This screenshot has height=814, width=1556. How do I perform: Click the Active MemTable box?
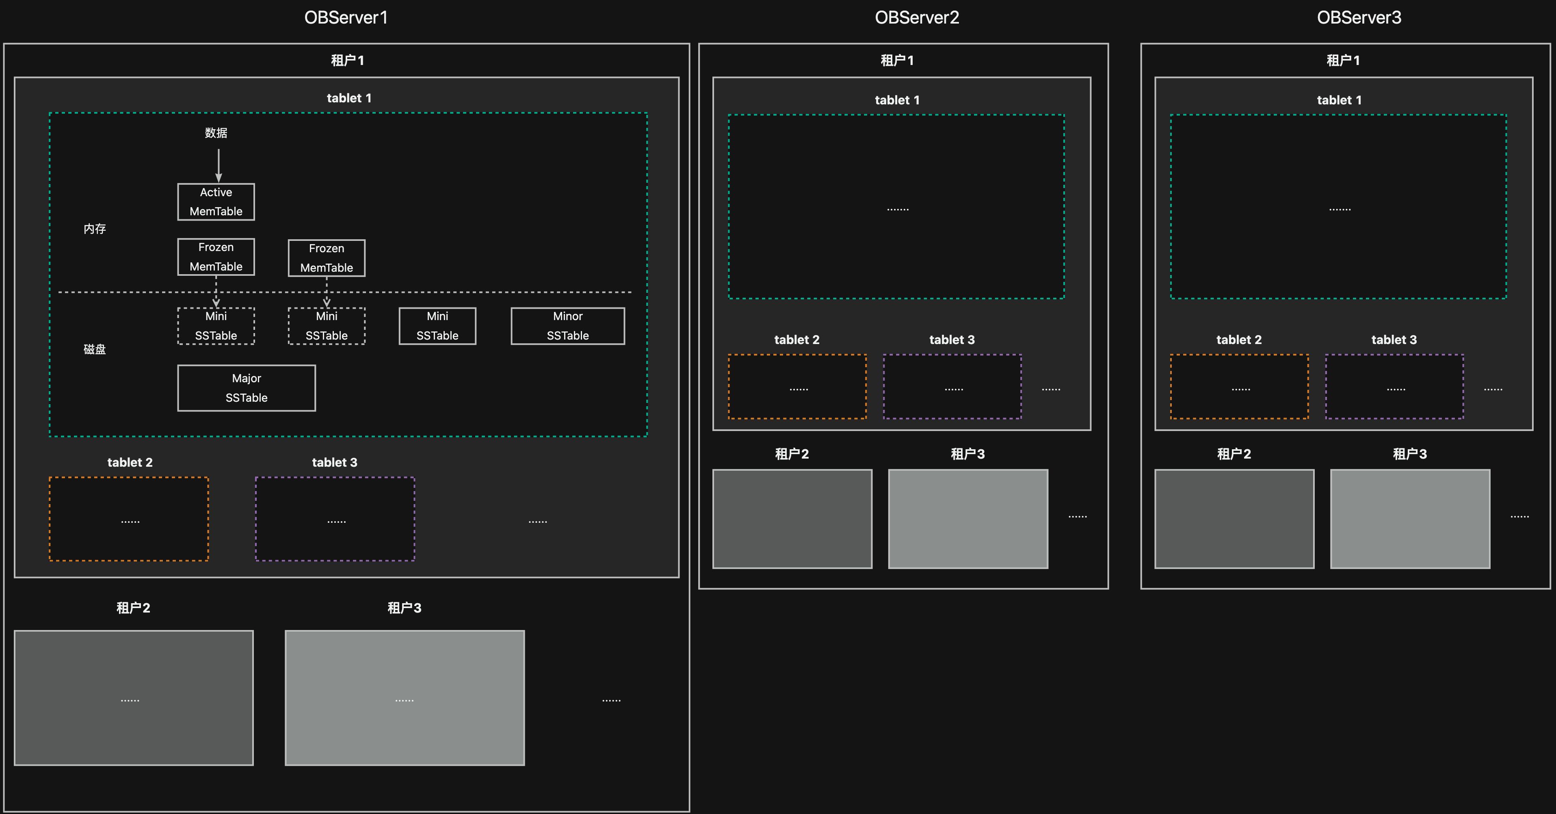pyautogui.click(x=216, y=202)
